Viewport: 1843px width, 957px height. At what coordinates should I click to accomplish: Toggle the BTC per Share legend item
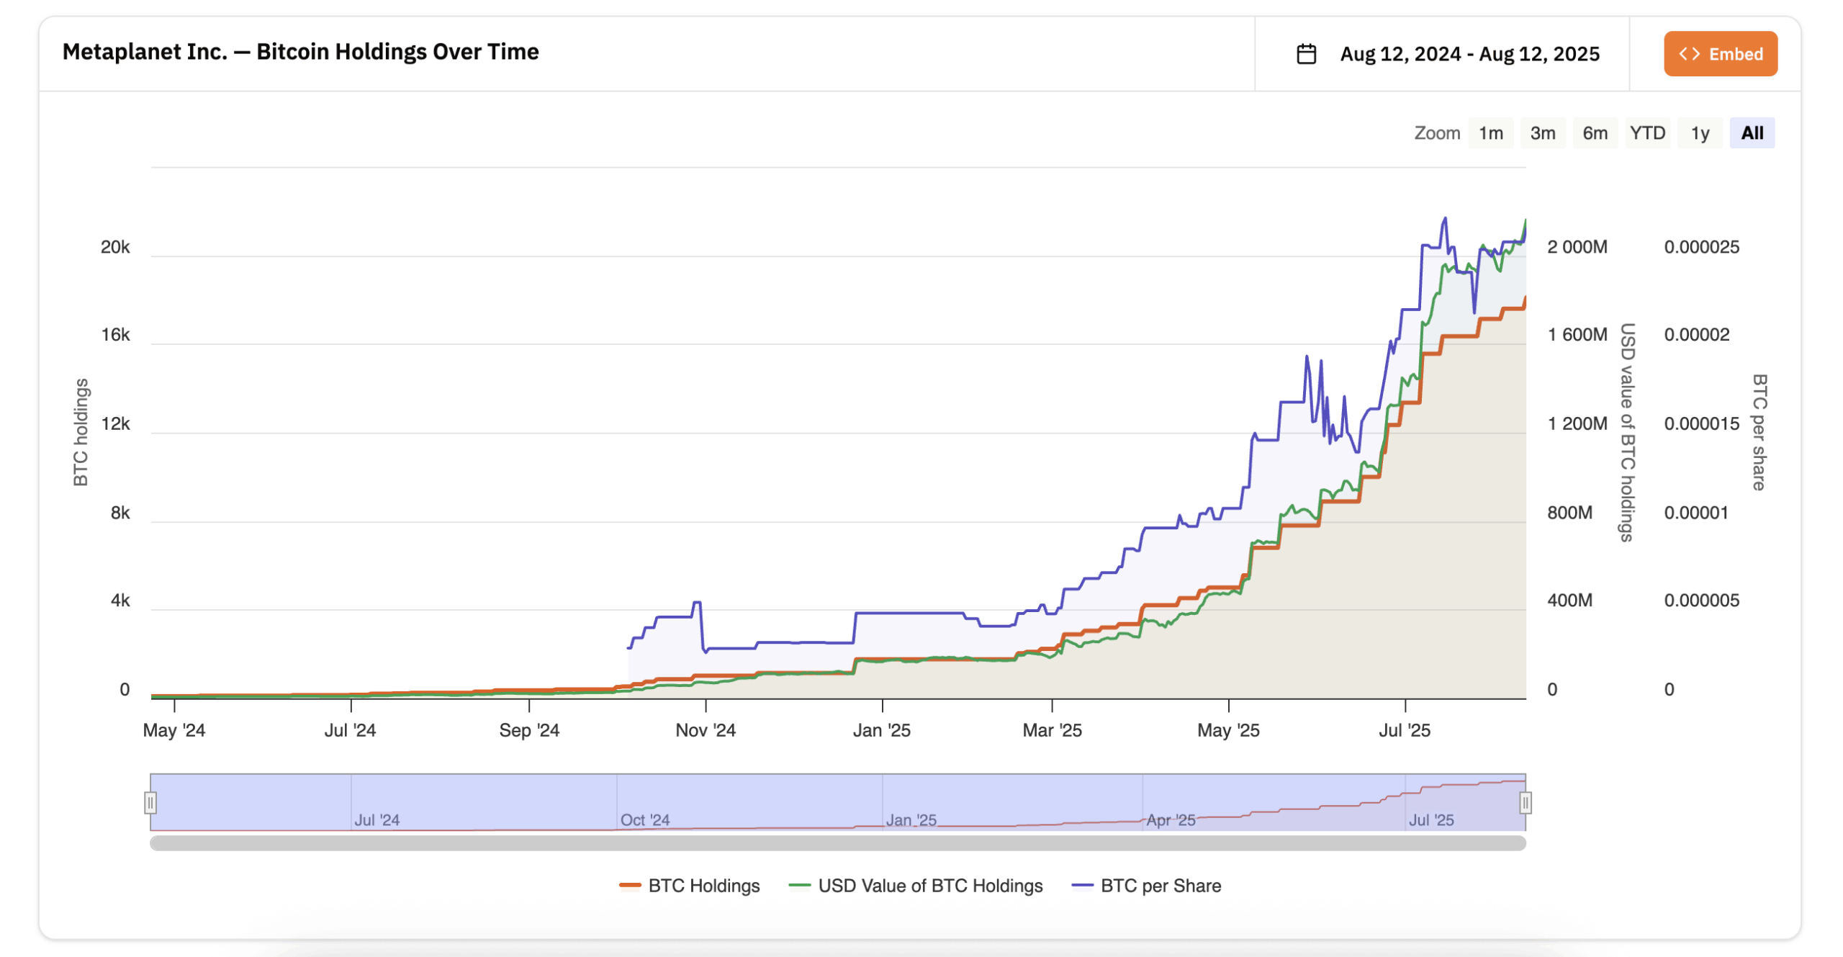click(x=1146, y=886)
